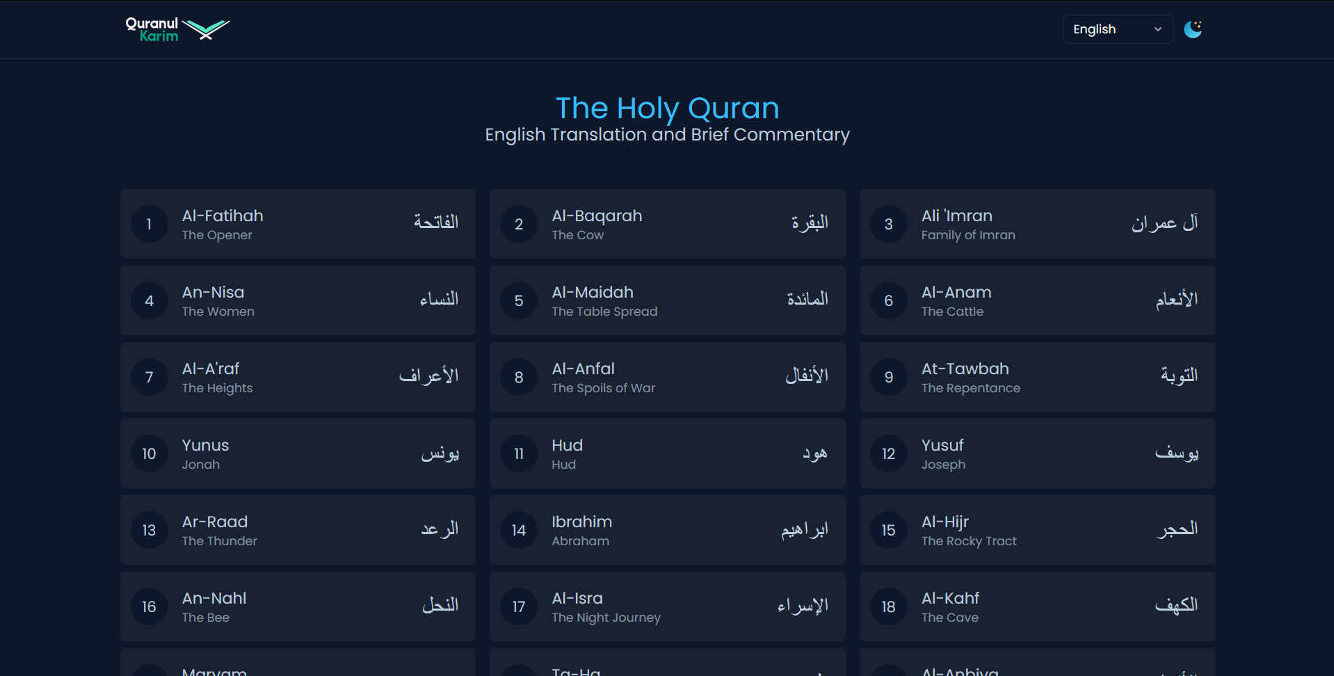The width and height of the screenshot is (1334, 676).
Task: Open Al-Kahf, The Cave
Action: 1036,606
